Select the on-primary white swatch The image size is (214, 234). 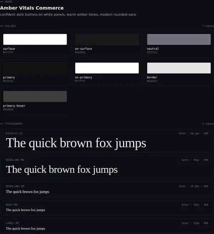[107, 68]
